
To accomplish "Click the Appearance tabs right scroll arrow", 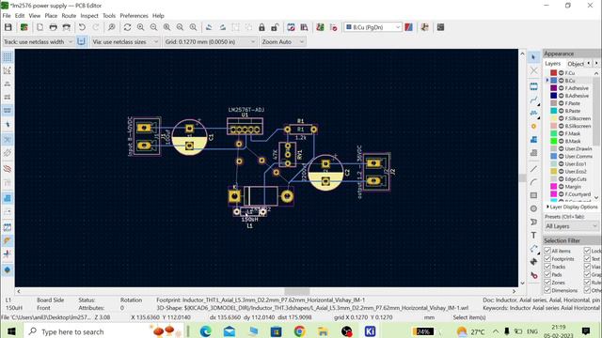I will 596,63.
